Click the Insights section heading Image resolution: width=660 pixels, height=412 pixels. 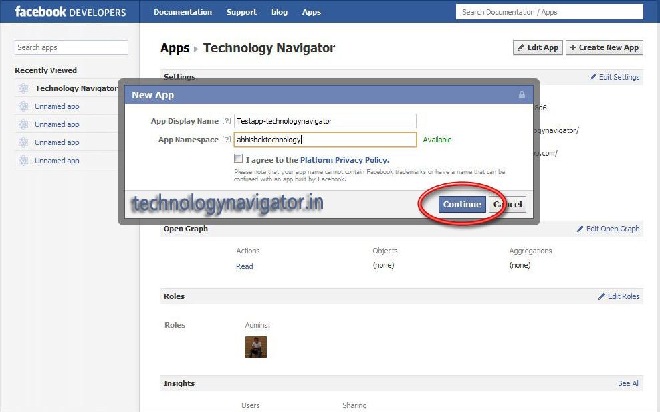click(x=179, y=383)
